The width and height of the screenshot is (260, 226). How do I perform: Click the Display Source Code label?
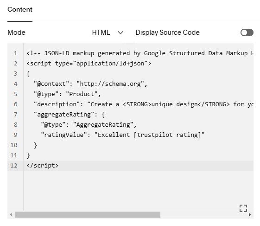click(x=167, y=32)
